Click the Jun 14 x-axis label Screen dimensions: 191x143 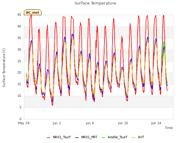click(156, 123)
